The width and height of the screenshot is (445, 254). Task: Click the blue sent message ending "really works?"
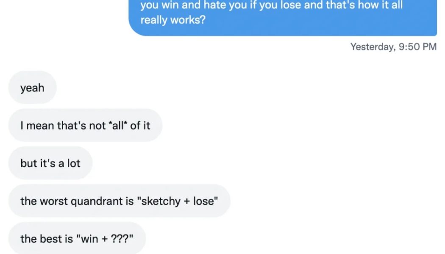tap(283, 18)
